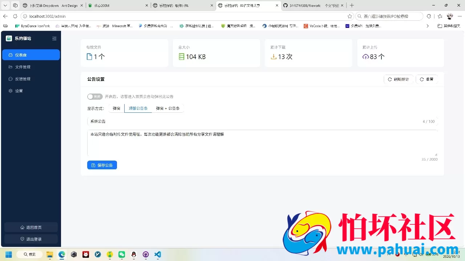Open the ByteDance IconPark bookmark
Screen dimensions: 465x261
click(32, 26)
